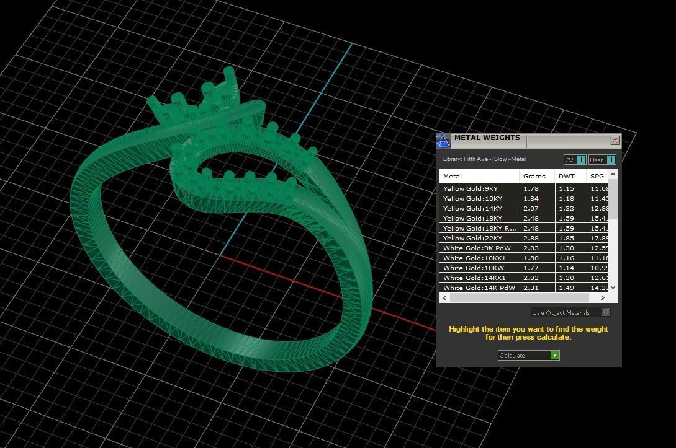Select the Yellow Gold:14KY row

click(524, 208)
